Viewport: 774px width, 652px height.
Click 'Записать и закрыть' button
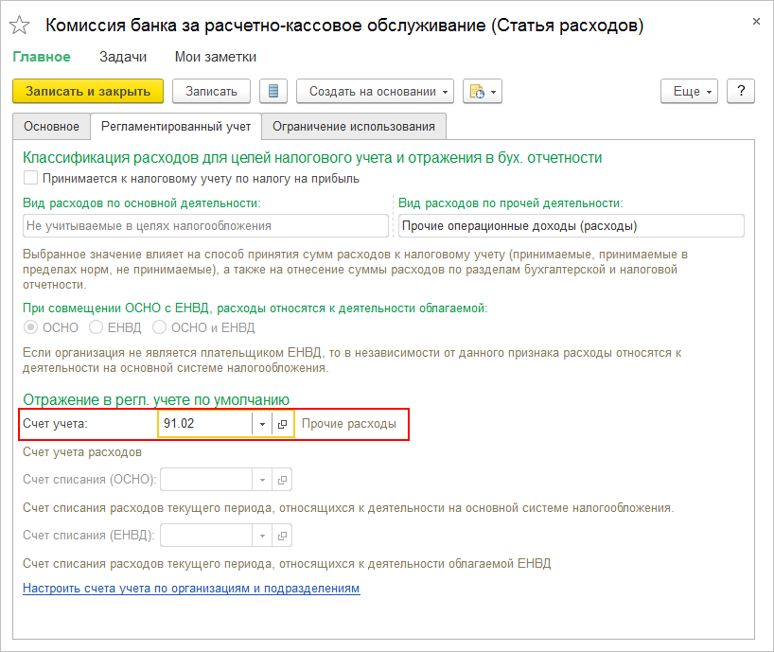pos(88,91)
